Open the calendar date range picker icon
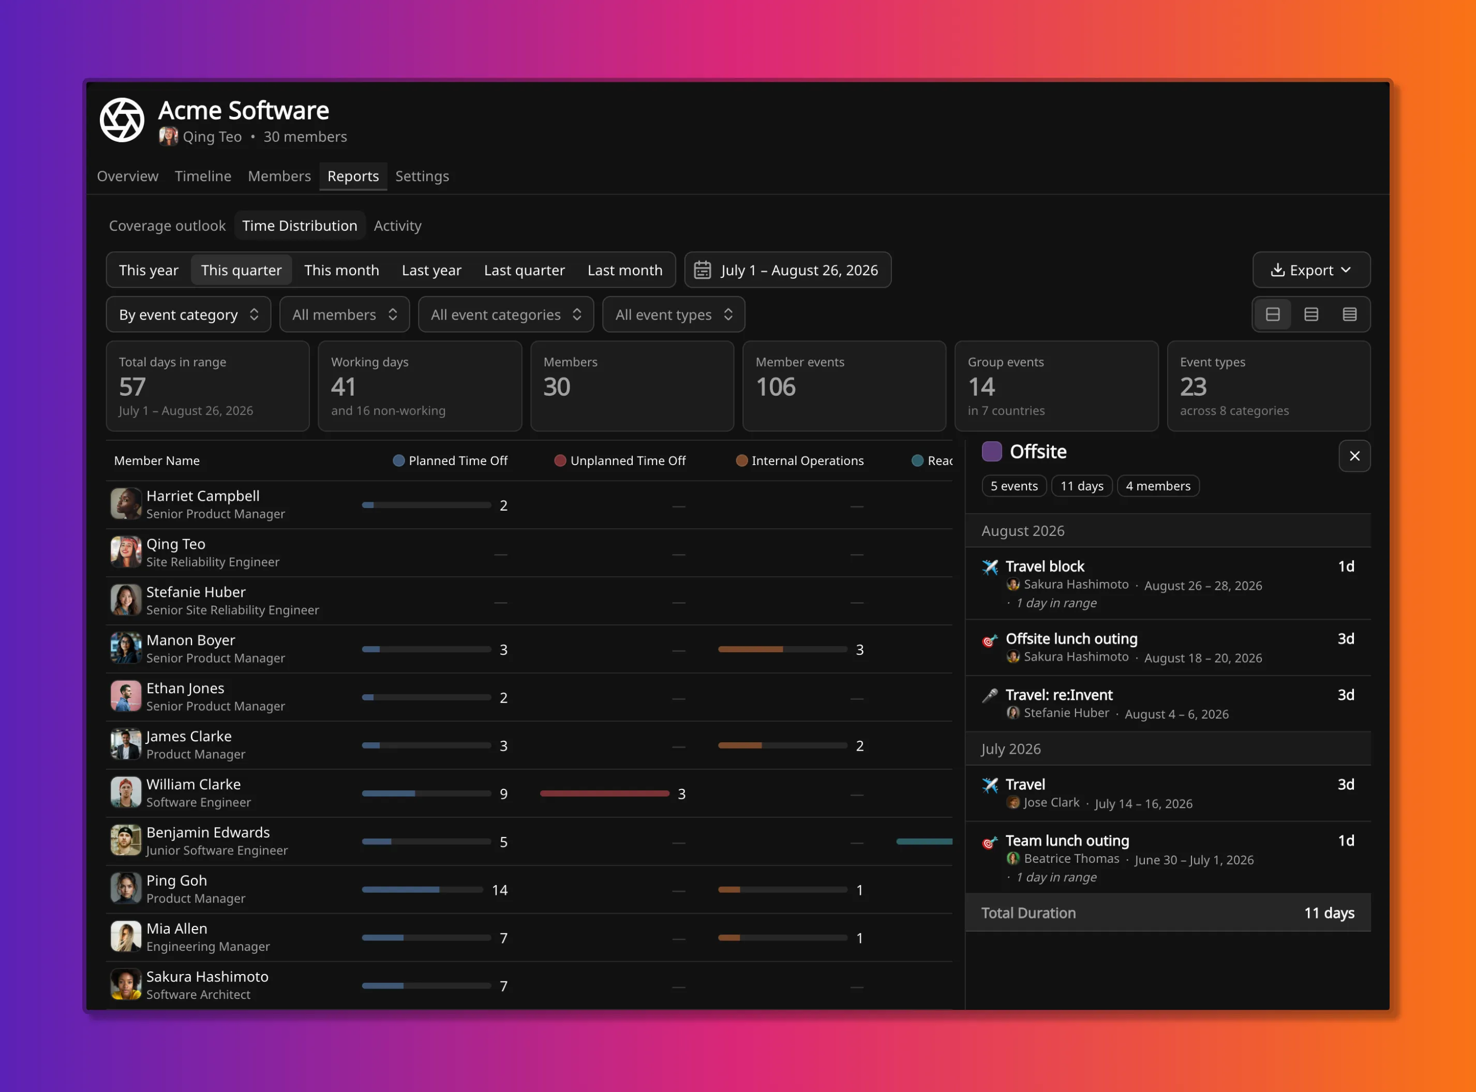The height and width of the screenshot is (1092, 1476). pyautogui.click(x=702, y=271)
